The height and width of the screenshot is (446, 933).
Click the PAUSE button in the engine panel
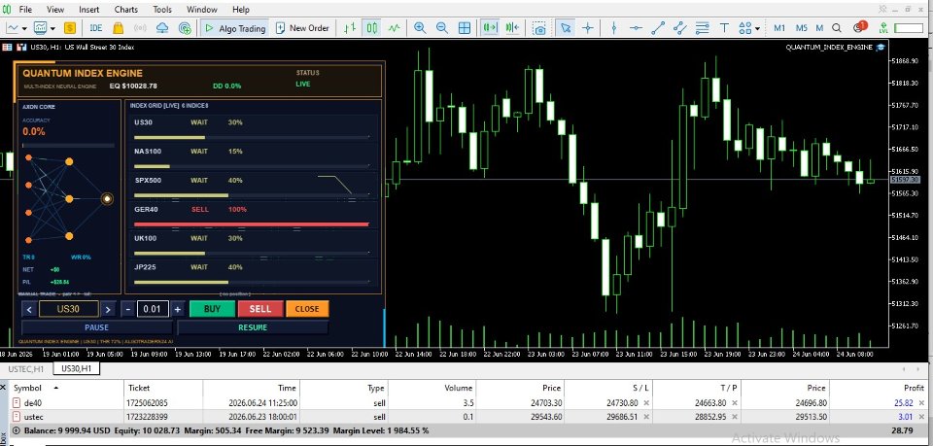click(x=97, y=327)
